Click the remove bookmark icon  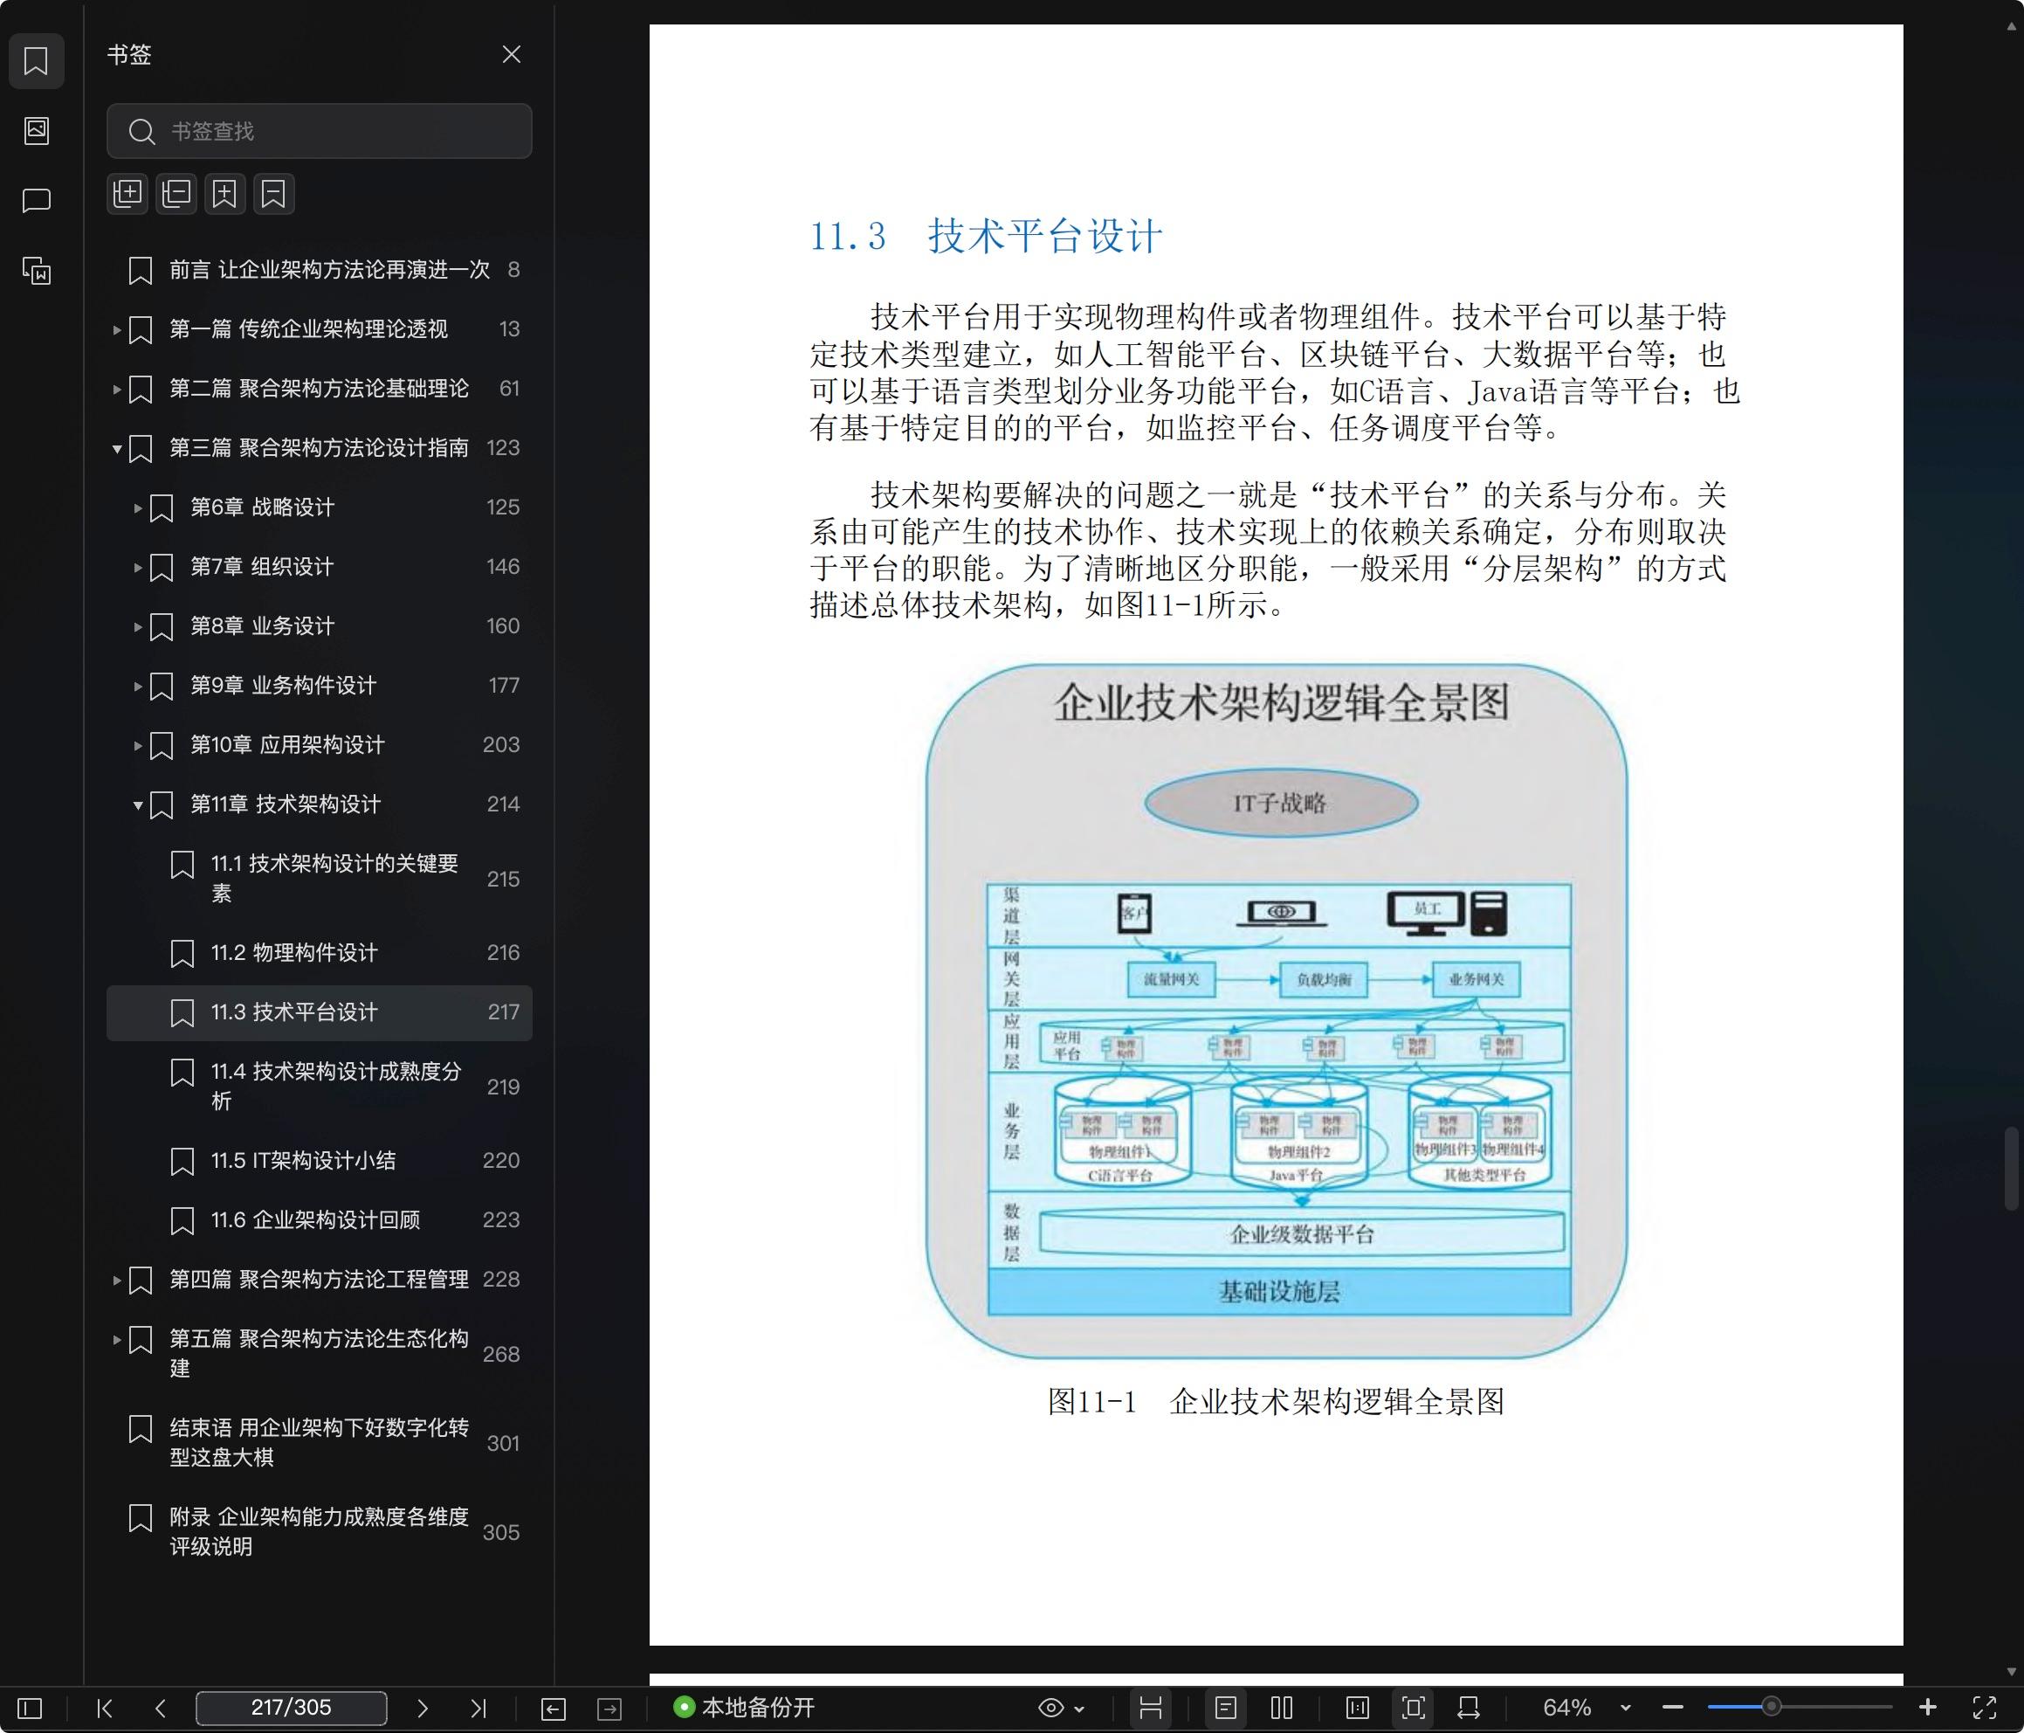[x=273, y=194]
